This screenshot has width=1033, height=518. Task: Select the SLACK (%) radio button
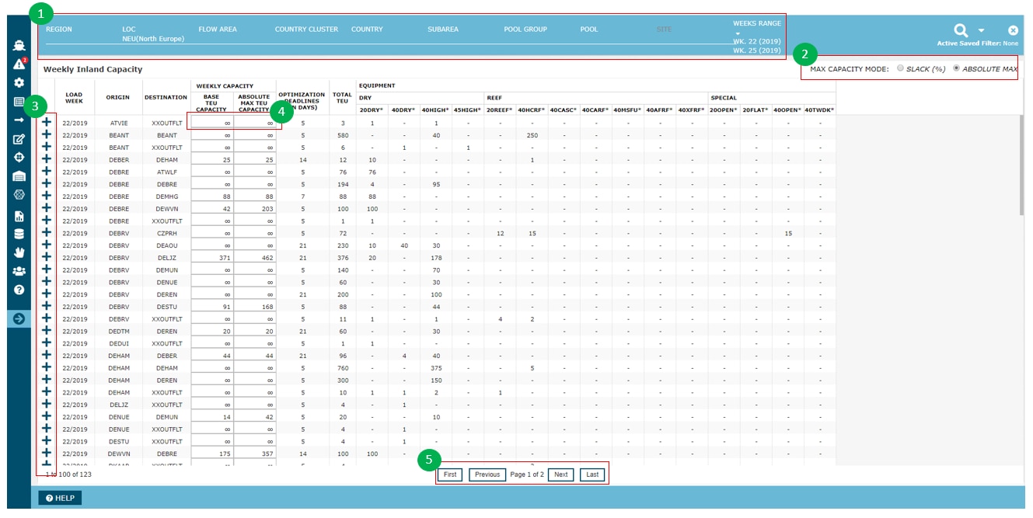click(900, 68)
